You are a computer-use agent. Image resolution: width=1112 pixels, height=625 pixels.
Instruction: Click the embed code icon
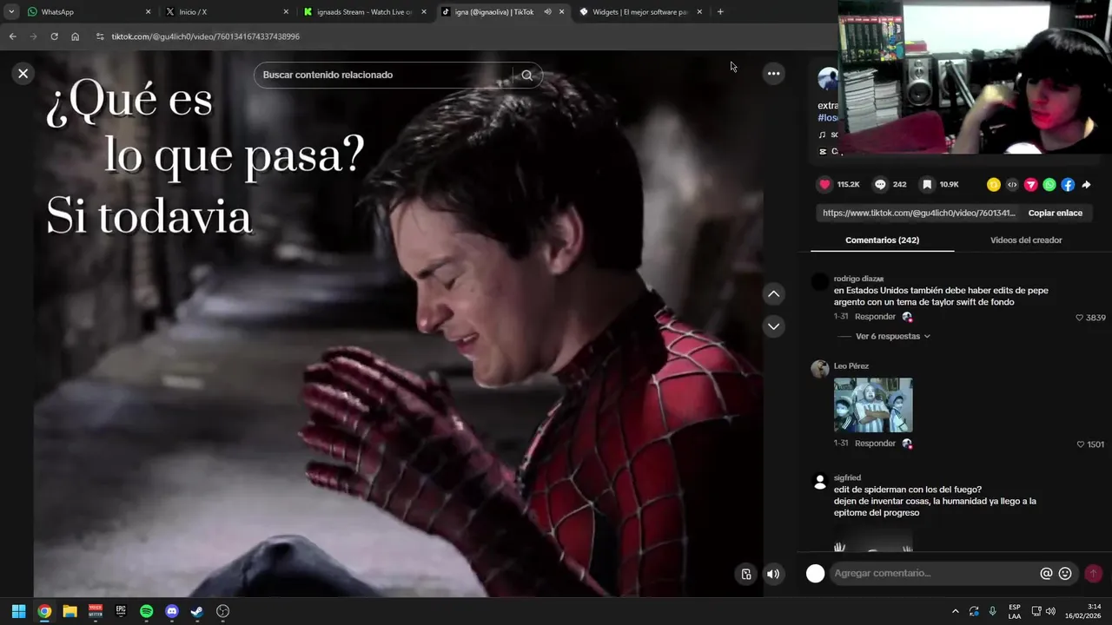pyautogui.click(x=1012, y=185)
